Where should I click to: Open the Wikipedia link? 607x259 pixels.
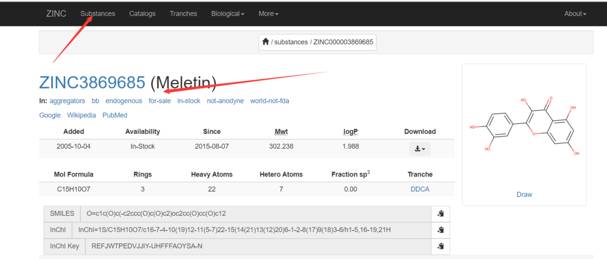(81, 115)
